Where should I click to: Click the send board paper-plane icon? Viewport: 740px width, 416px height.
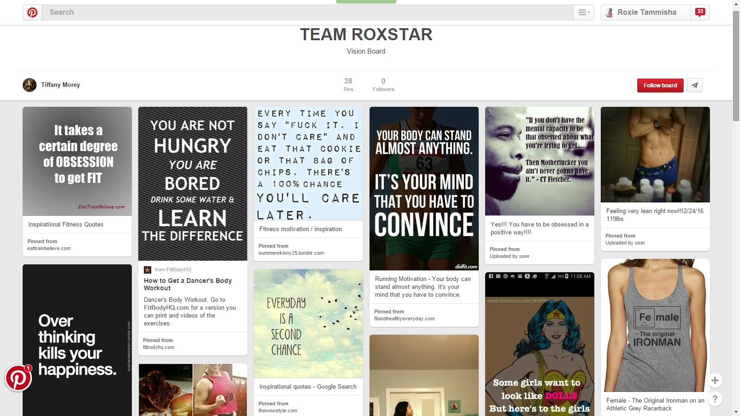695,86
